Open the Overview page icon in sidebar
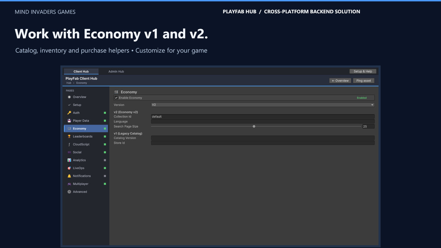The width and height of the screenshot is (441, 248). tap(69, 97)
